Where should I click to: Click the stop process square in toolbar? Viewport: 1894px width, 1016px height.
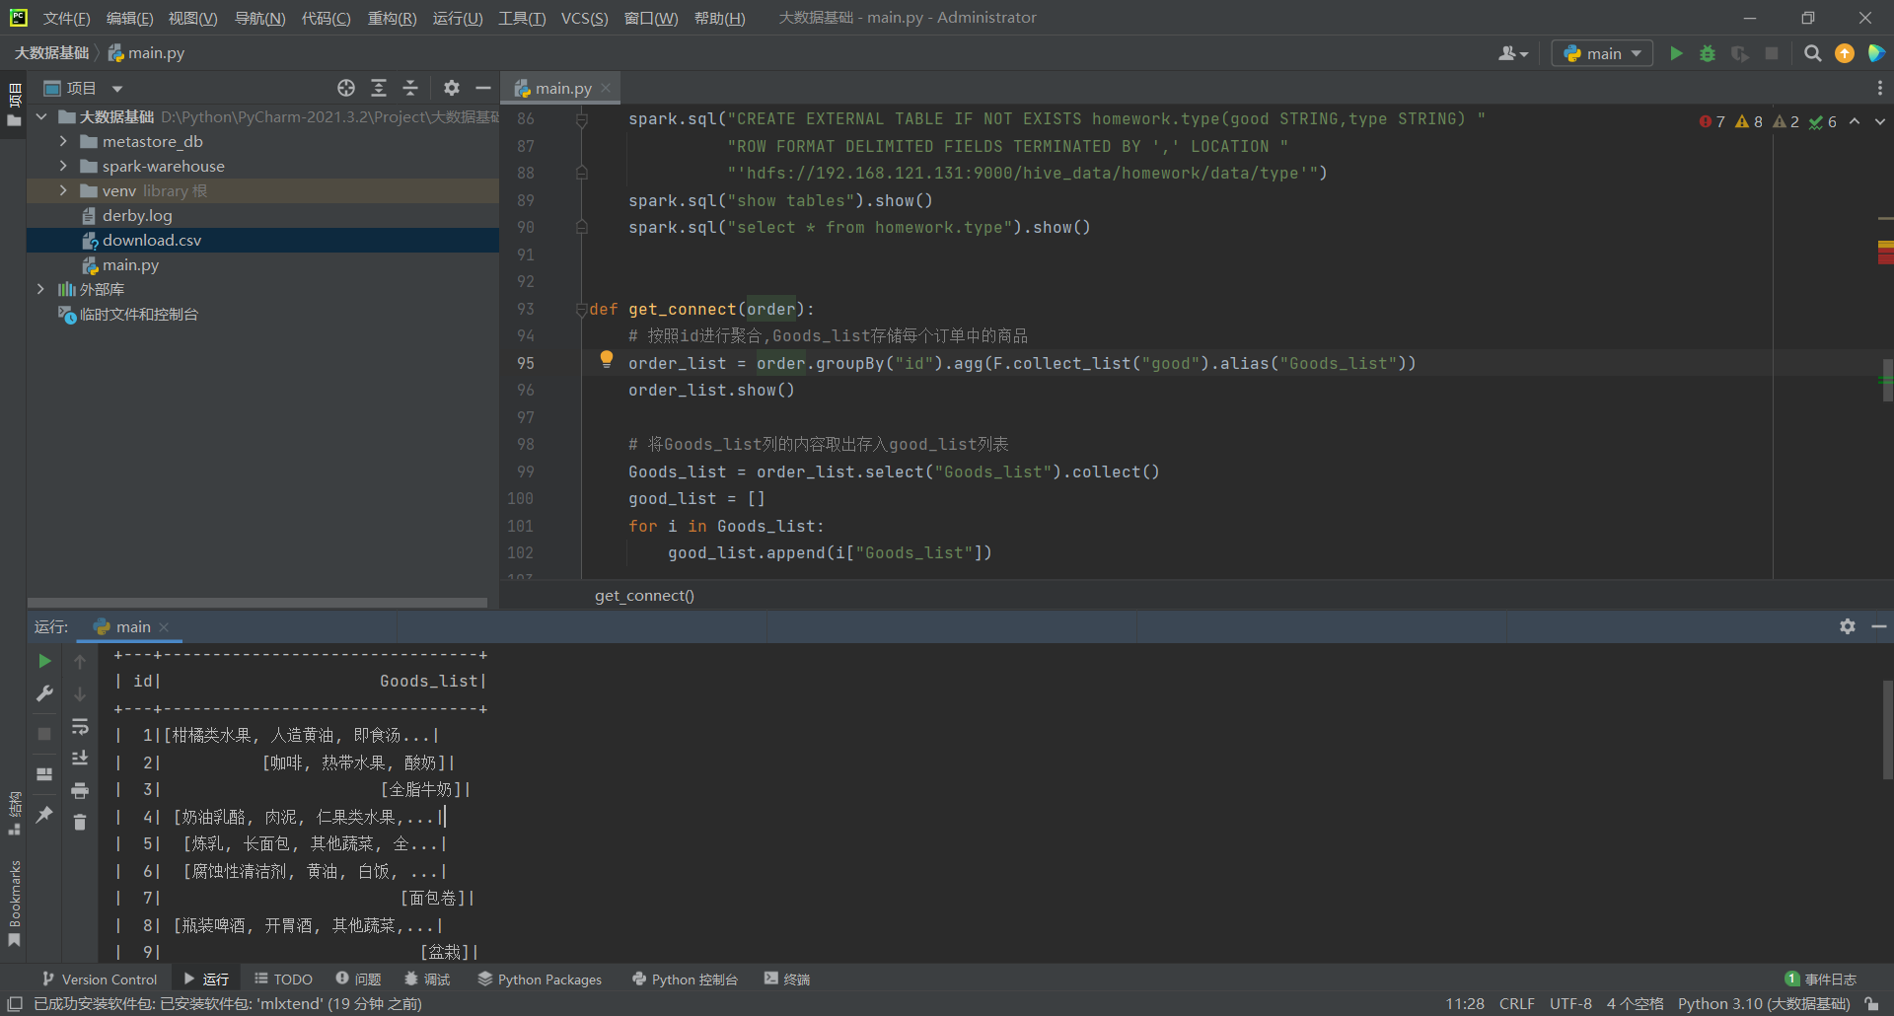(x=1772, y=53)
